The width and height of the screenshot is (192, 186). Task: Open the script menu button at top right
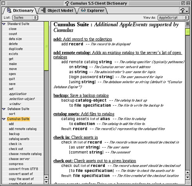pyautogui.click(x=184, y=11)
